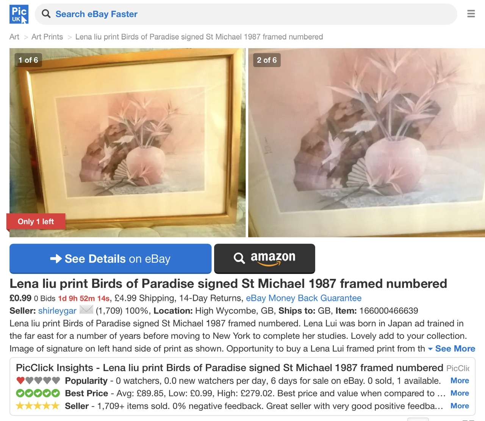Click the PicClick UK logo

[19, 14]
